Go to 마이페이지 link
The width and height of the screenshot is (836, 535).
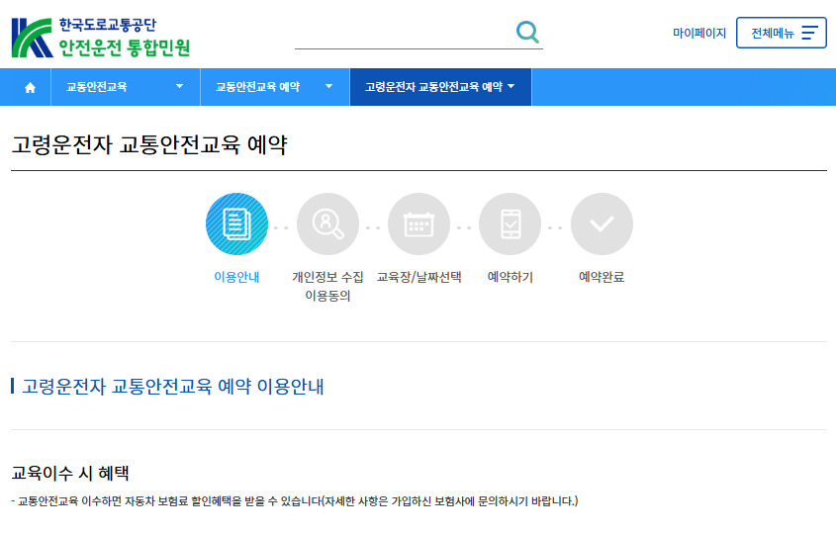tap(699, 33)
